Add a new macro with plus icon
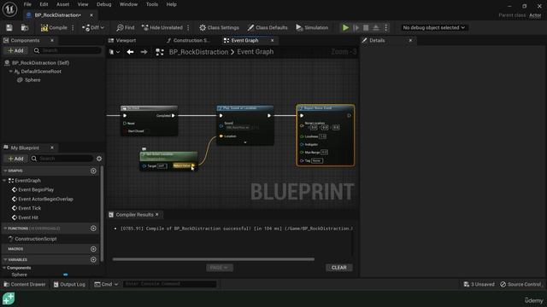This screenshot has width=547, height=307. (93, 249)
